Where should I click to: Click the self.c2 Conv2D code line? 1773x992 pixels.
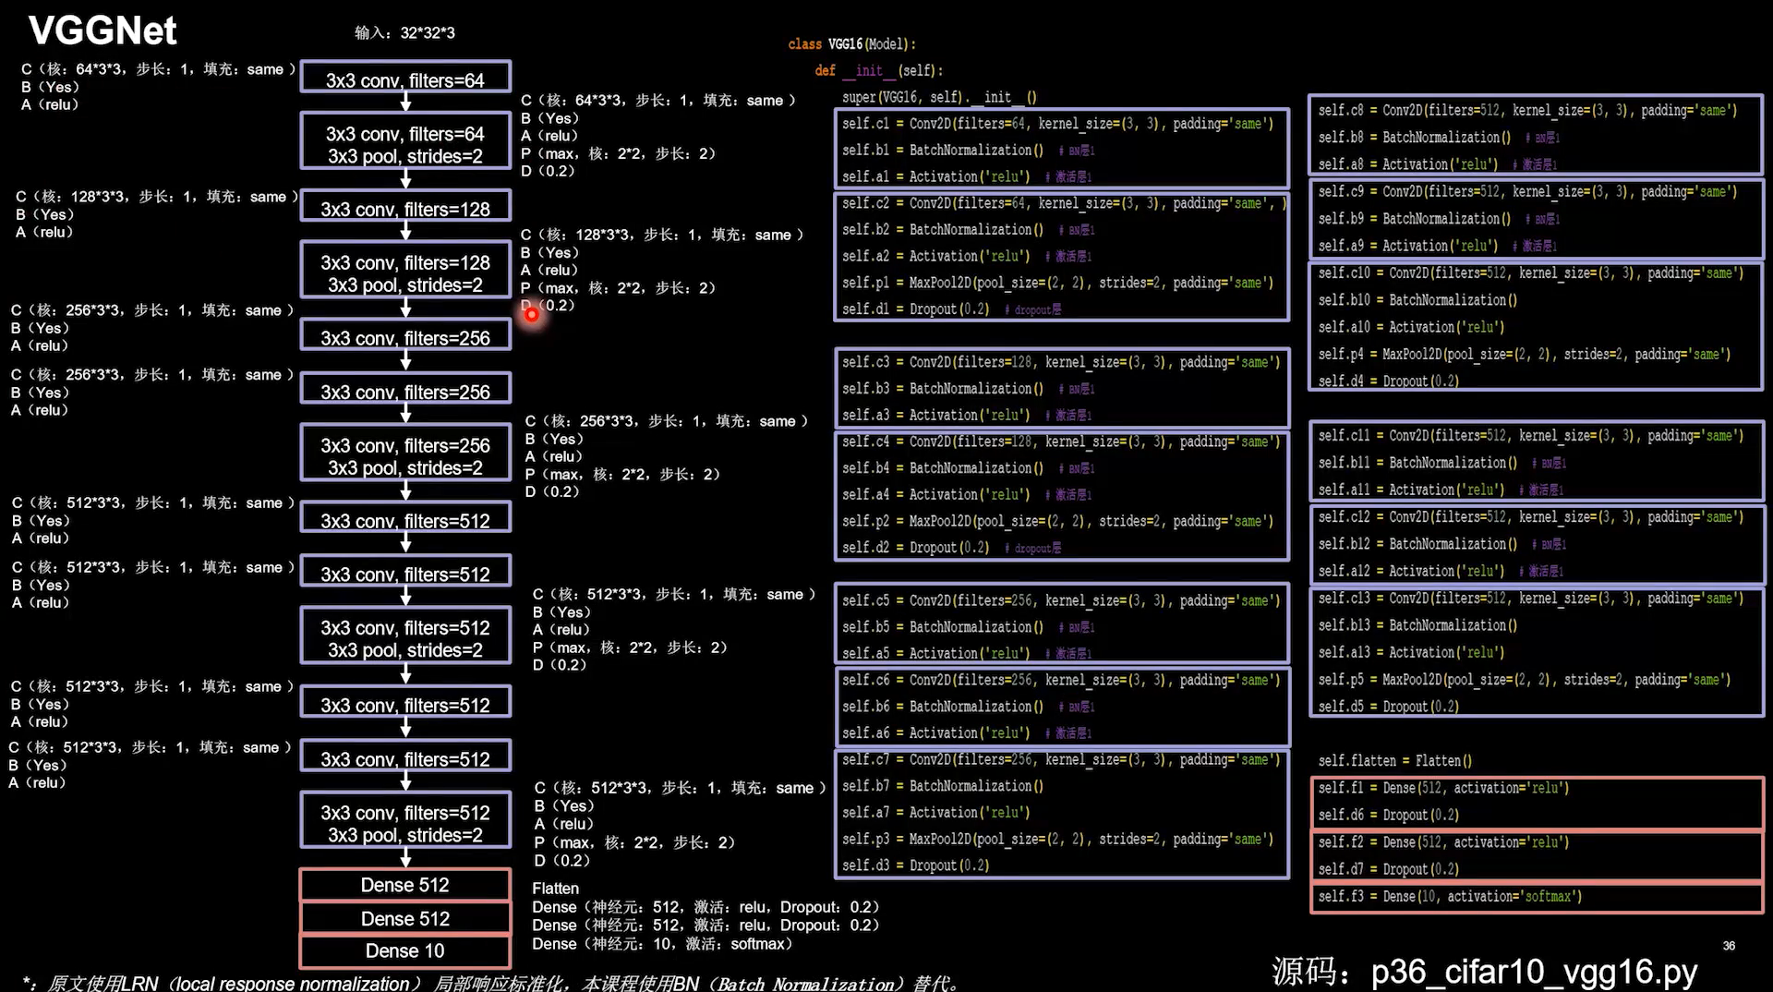point(1063,203)
